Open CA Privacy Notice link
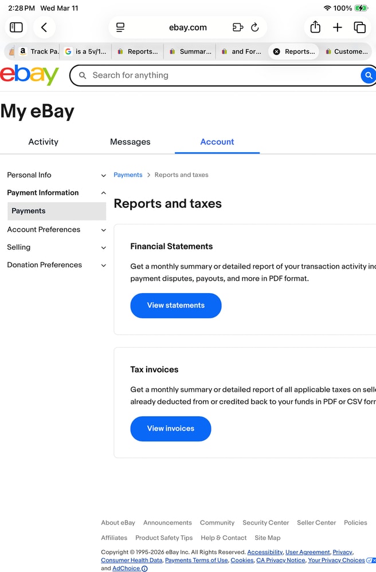376x572 pixels. (x=280, y=560)
